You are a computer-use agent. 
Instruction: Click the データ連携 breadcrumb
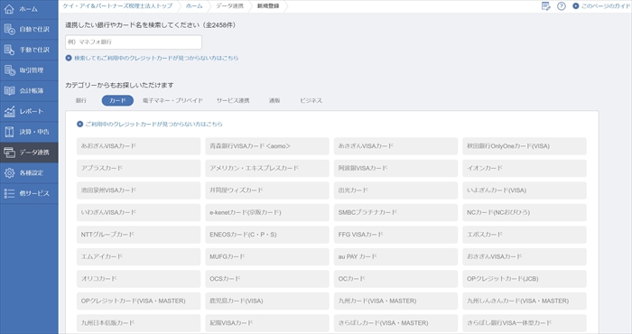[229, 6]
